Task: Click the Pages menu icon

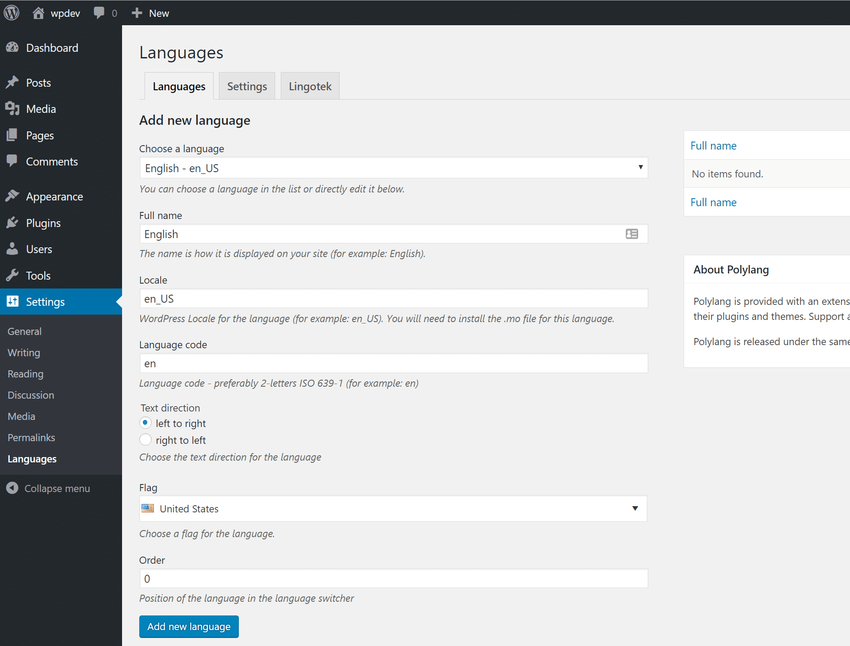Action: pos(13,135)
